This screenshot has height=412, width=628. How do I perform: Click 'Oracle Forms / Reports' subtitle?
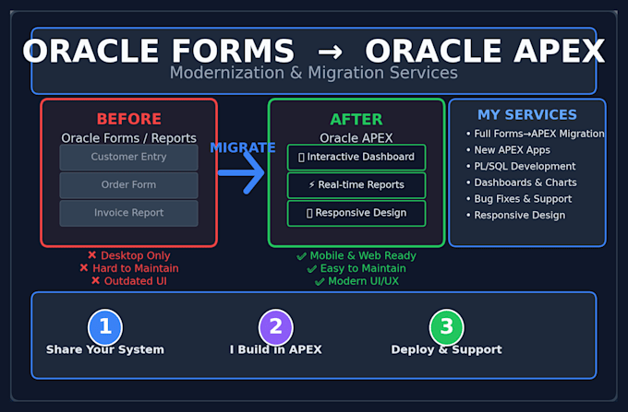coord(129,138)
